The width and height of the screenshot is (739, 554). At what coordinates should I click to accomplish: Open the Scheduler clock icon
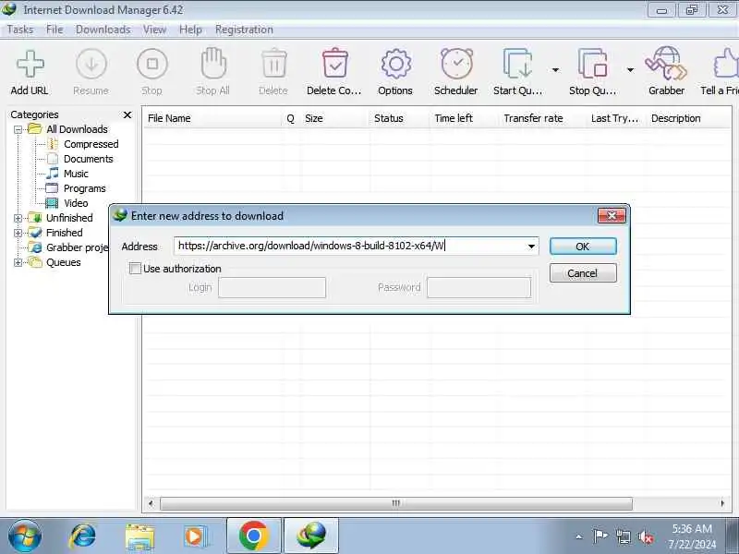(x=456, y=63)
